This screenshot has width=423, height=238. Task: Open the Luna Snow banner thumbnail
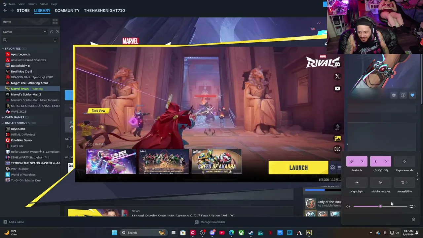click(111, 162)
